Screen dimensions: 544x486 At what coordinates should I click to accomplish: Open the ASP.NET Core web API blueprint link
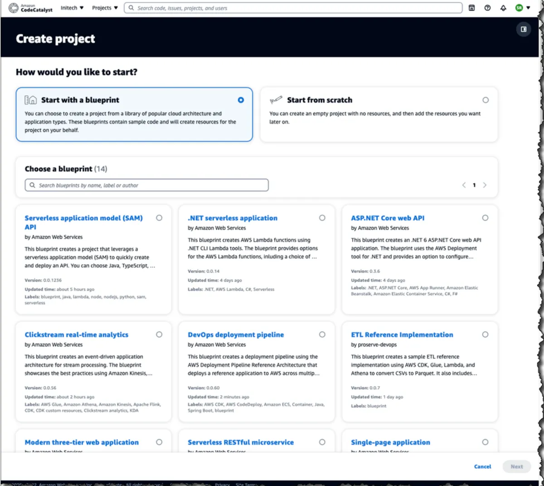point(388,218)
